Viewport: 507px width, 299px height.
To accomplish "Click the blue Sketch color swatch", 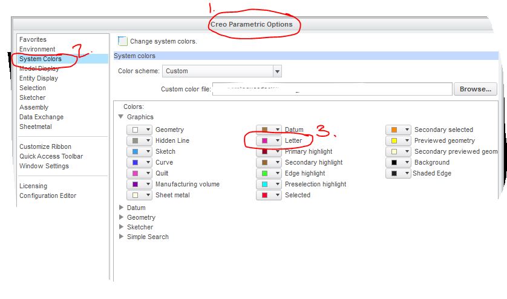I will [135, 151].
